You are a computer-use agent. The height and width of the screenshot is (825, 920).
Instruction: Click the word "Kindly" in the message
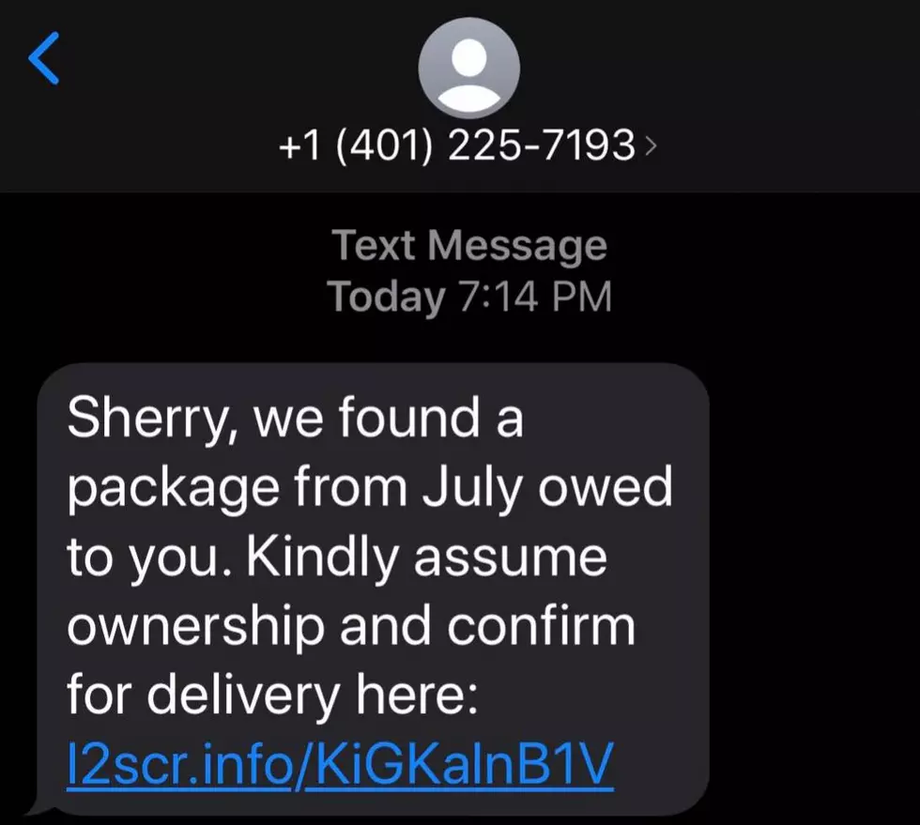click(x=322, y=557)
